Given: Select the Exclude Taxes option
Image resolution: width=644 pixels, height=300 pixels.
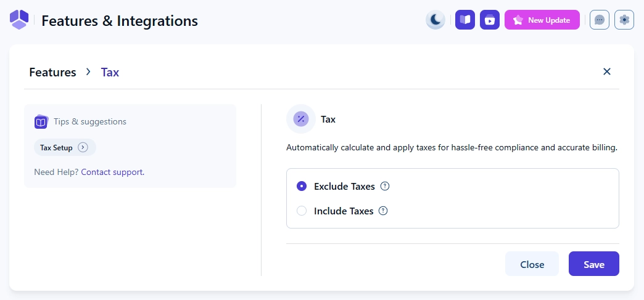Looking at the screenshot, I should [x=302, y=186].
